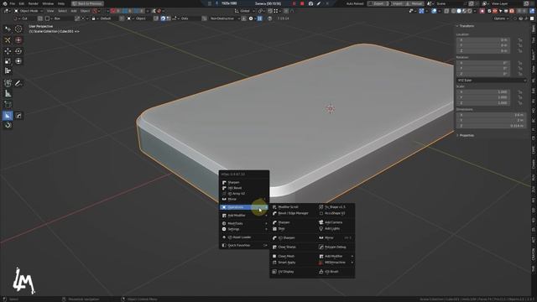This screenshot has height=302, width=537.
Task: Open the shading options dropdown arrow
Action: (475, 11)
